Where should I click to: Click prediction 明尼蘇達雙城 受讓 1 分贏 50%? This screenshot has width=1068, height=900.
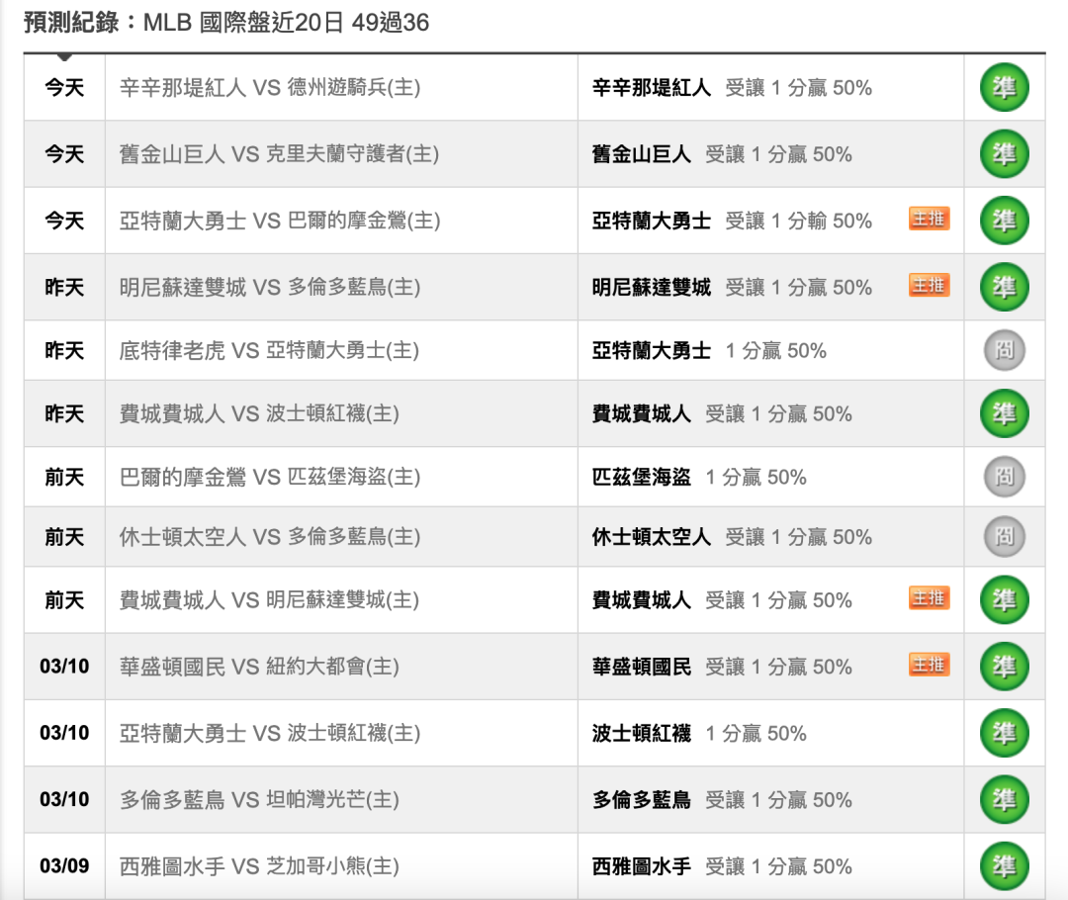[732, 287]
